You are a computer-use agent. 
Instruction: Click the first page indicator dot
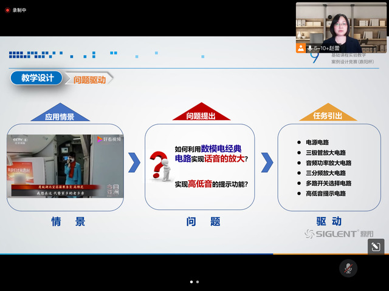(x=191, y=282)
